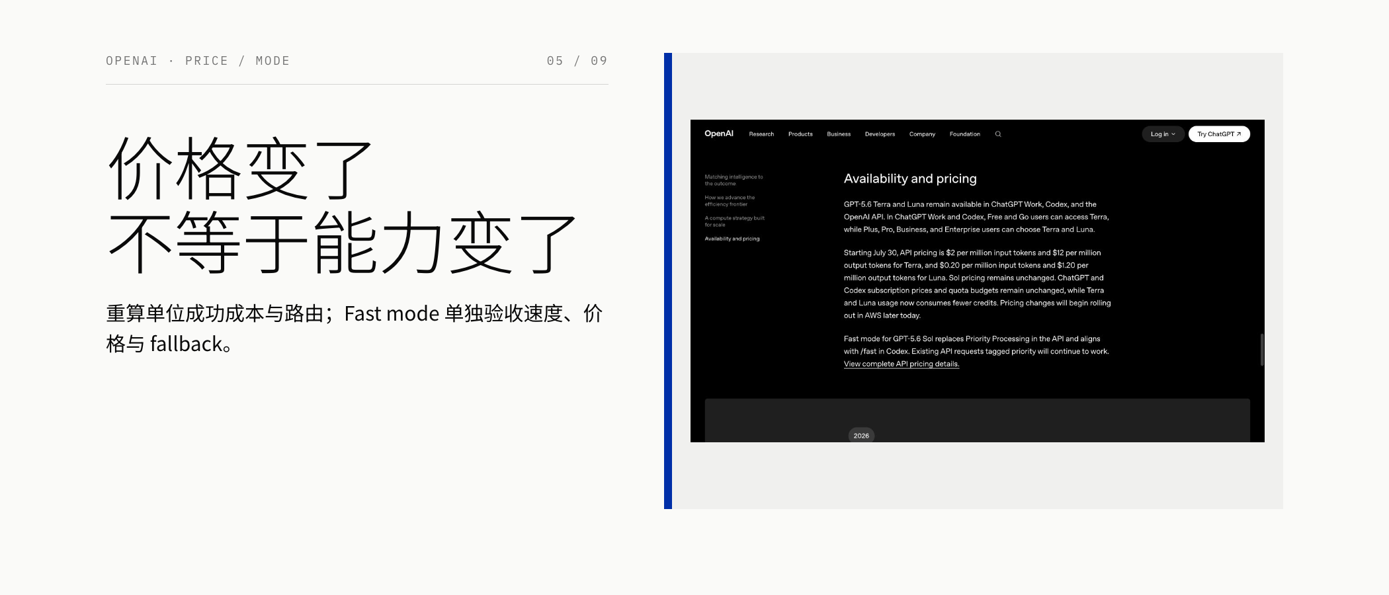This screenshot has height=595, width=1389.
Task: Click the dark card panel below pricing text
Action: coord(978,420)
